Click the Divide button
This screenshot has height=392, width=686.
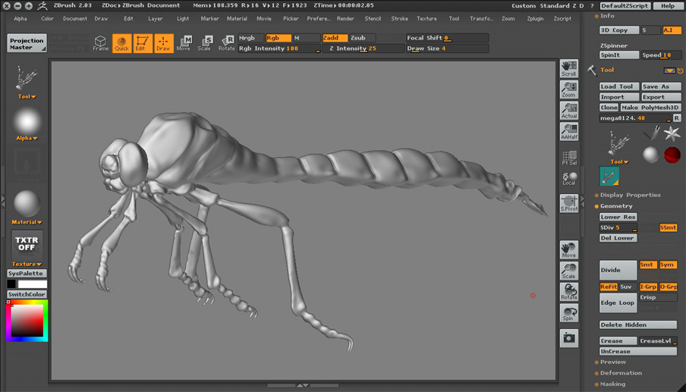tap(618, 270)
